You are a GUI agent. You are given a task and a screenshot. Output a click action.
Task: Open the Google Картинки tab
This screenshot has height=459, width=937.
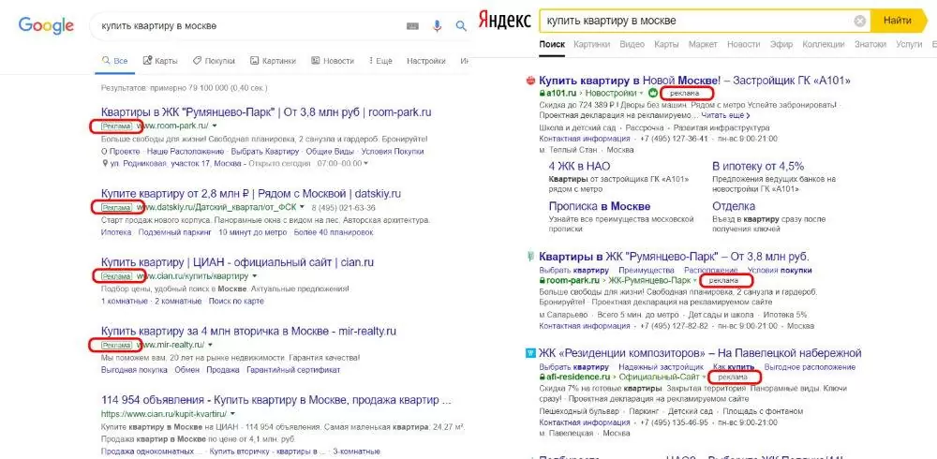pyautogui.click(x=273, y=61)
